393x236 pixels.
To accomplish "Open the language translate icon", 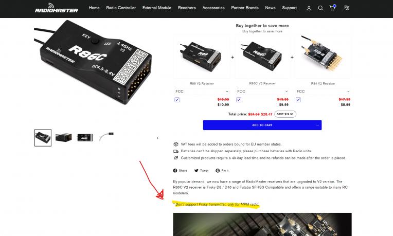I will click(346, 8).
